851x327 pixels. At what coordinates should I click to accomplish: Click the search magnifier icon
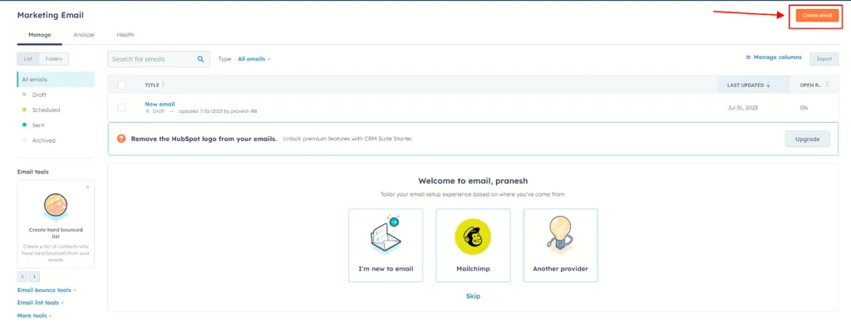[200, 59]
